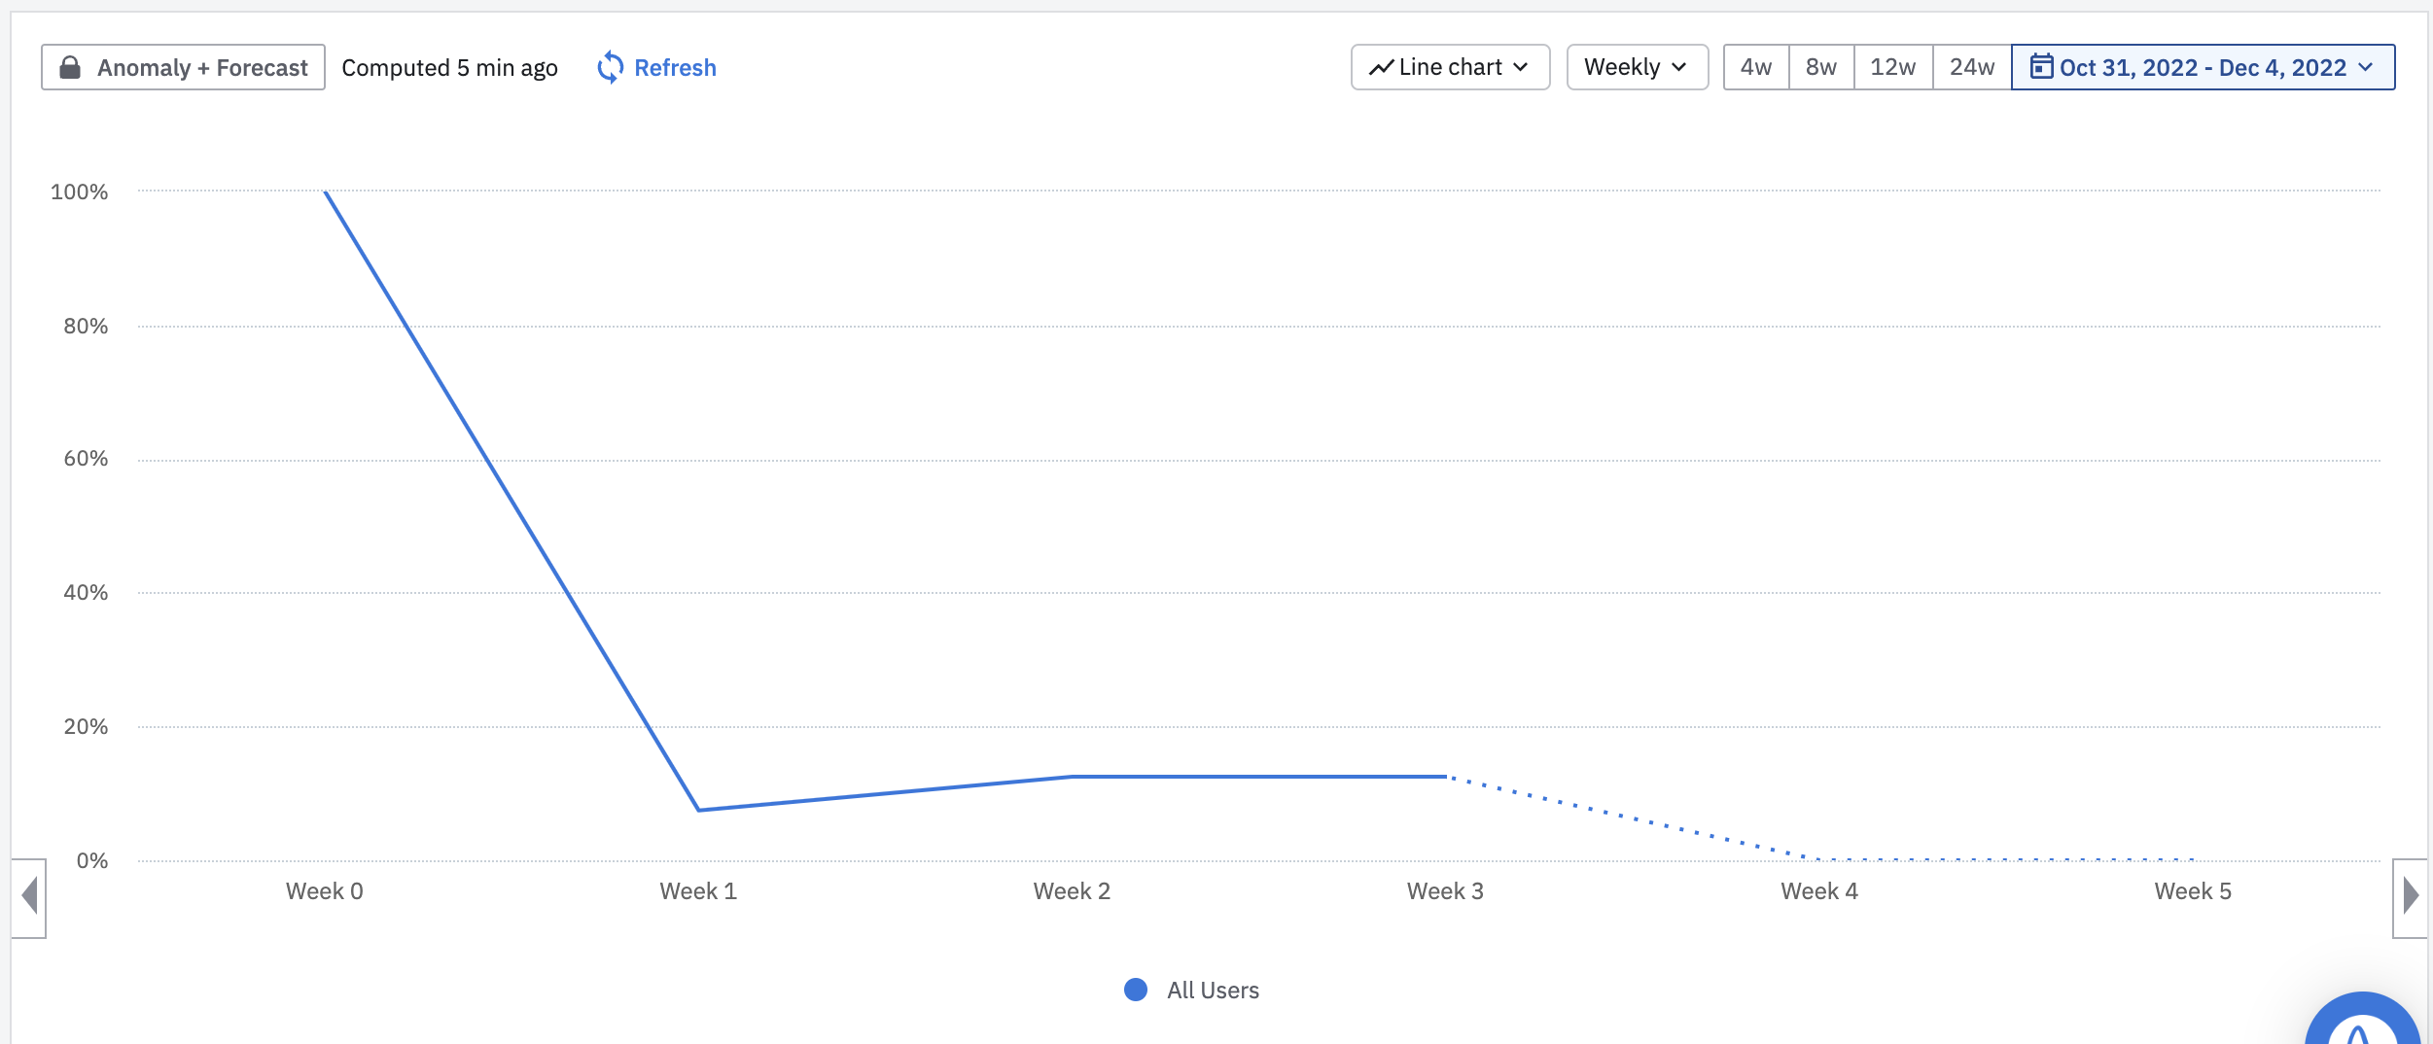
Task: Click the circular refresh arrows icon
Action: coord(610,67)
